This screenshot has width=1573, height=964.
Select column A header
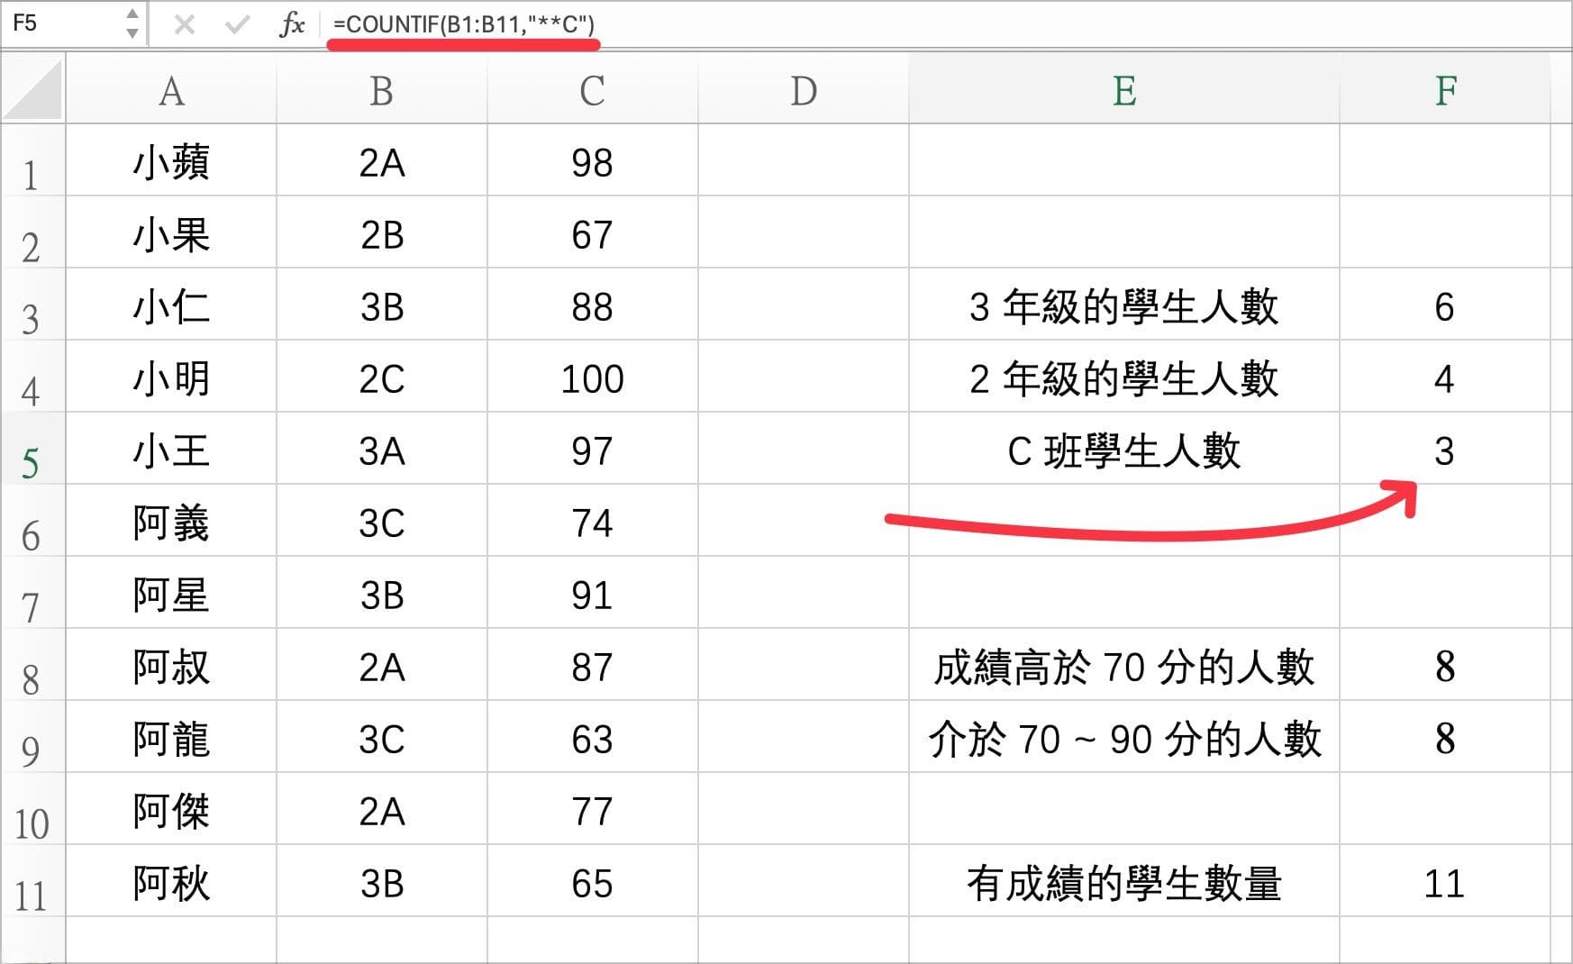[171, 90]
